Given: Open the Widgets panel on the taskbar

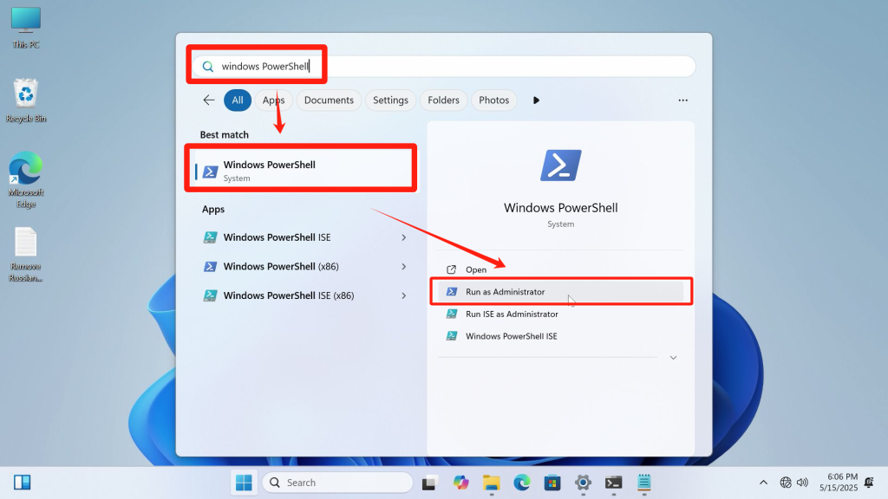Looking at the screenshot, I should coord(22,483).
